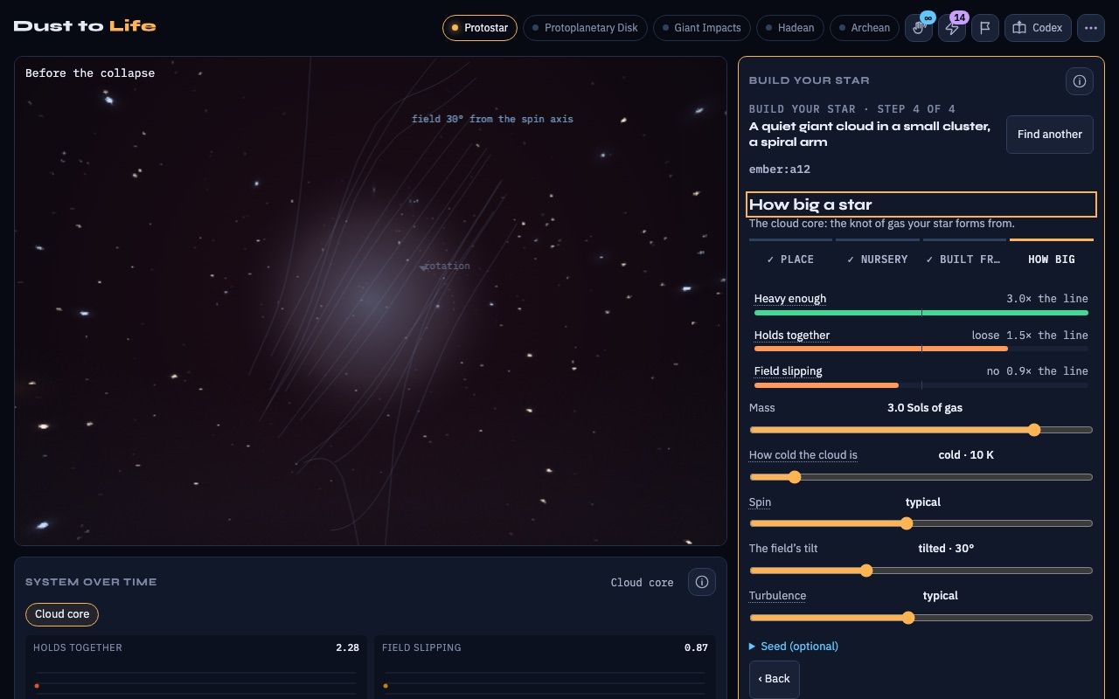
Task: Click the Back button
Action: pos(774,679)
